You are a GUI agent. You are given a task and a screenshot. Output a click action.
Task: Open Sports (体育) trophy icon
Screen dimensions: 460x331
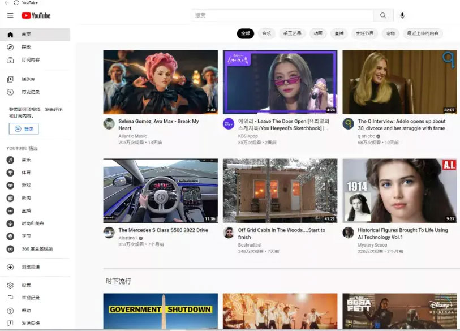pyautogui.click(x=10, y=173)
